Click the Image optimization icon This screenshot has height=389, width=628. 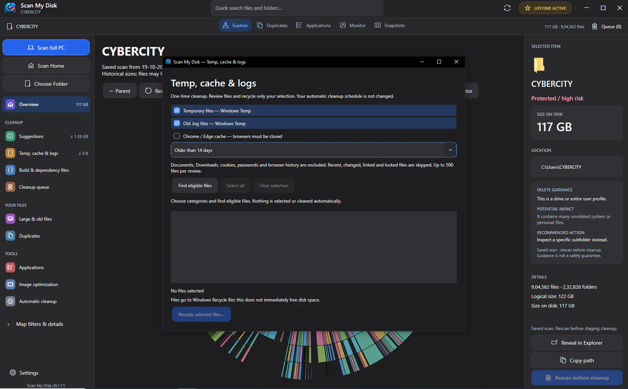(x=11, y=284)
